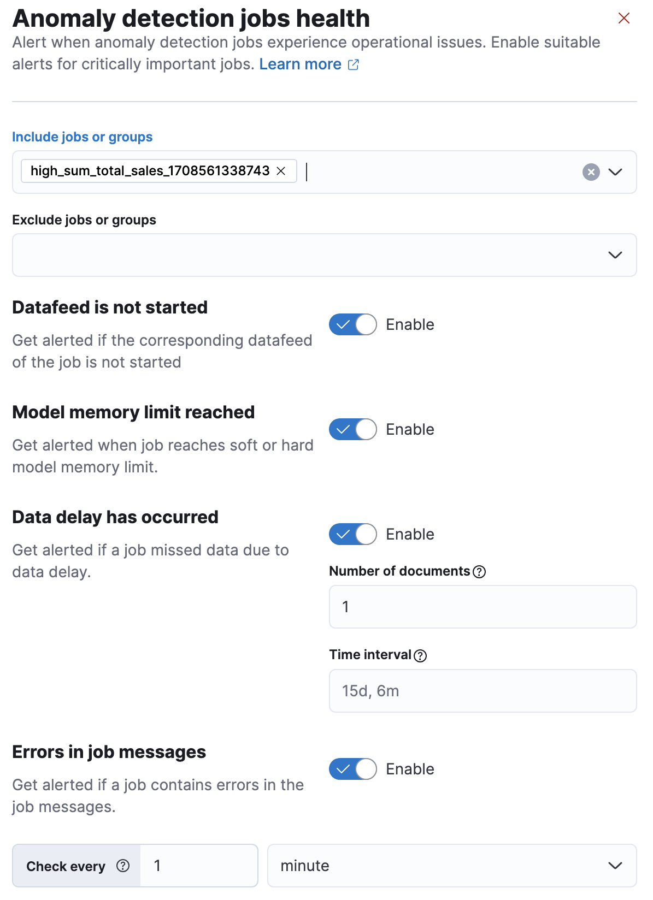Image resolution: width=653 pixels, height=900 pixels.
Task: Clear all selected jobs with the clear icon
Action: point(590,172)
